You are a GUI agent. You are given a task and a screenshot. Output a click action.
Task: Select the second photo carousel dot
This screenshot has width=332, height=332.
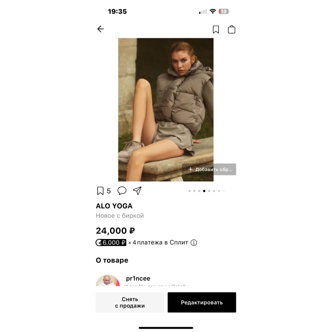[195, 191]
